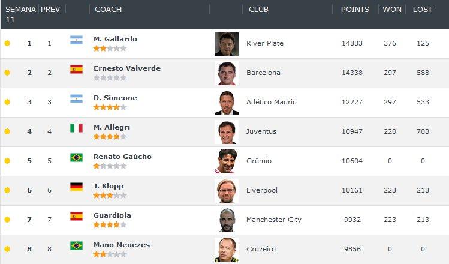Sort table by the POINTS column header
The width and height of the screenshot is (449, 264).
(355, 10)
